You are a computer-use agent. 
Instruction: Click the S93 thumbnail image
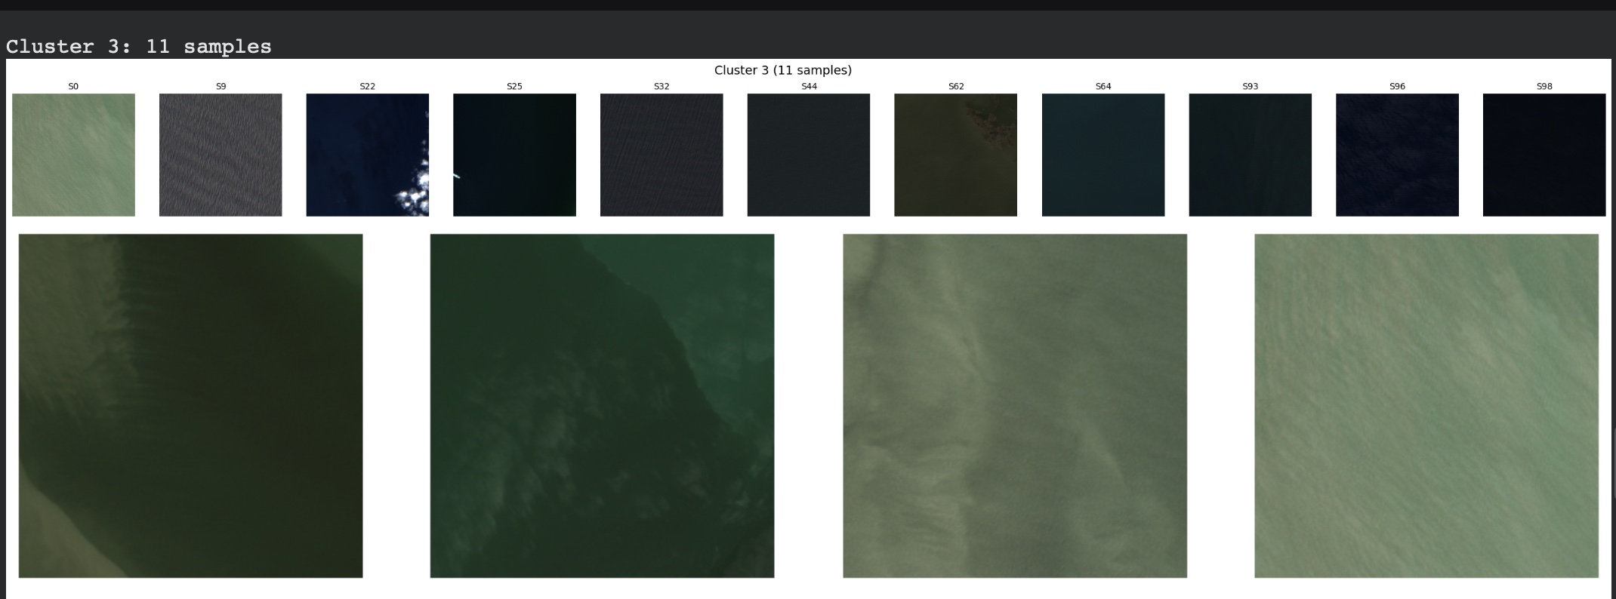pos(1250,155)
